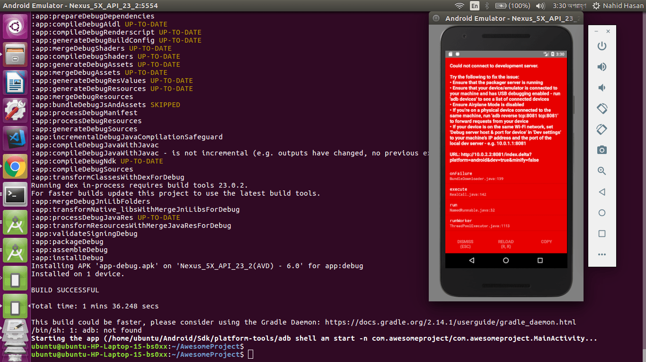The width and height of the screenshot is (646, 362).
Task: Open System Settings wrench-and-gear launcher icon
Action: click(15, 110)
